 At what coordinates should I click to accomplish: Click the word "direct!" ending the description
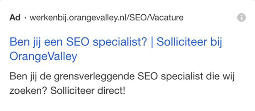(x=111, y=91)
